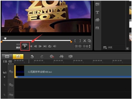Click the Play button in preview panel
132x99 pixels.
(x=25, y=46)
